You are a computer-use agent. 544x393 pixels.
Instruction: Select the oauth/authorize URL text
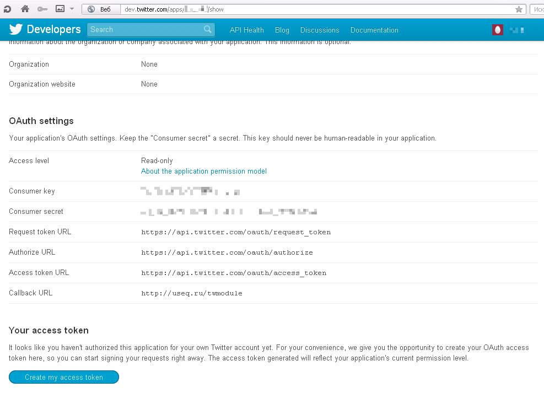(227, 252)
